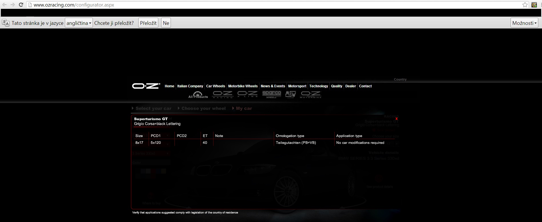Screen dimensions: 542x222
Task: Click the ET column header
Action: click(205, 136)
